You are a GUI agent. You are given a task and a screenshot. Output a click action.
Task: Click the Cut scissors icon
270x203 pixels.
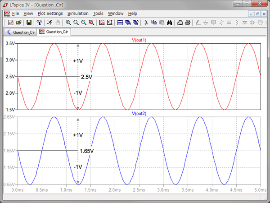coord(146,22)
